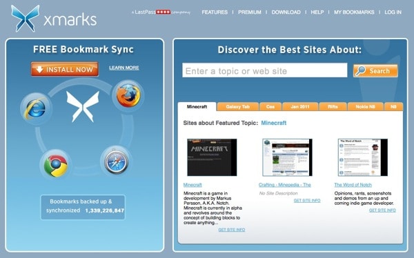Viewport: 414px width, 258px height.
Task: Click the featured topic Minecraft link
Action: click(273, 123)
